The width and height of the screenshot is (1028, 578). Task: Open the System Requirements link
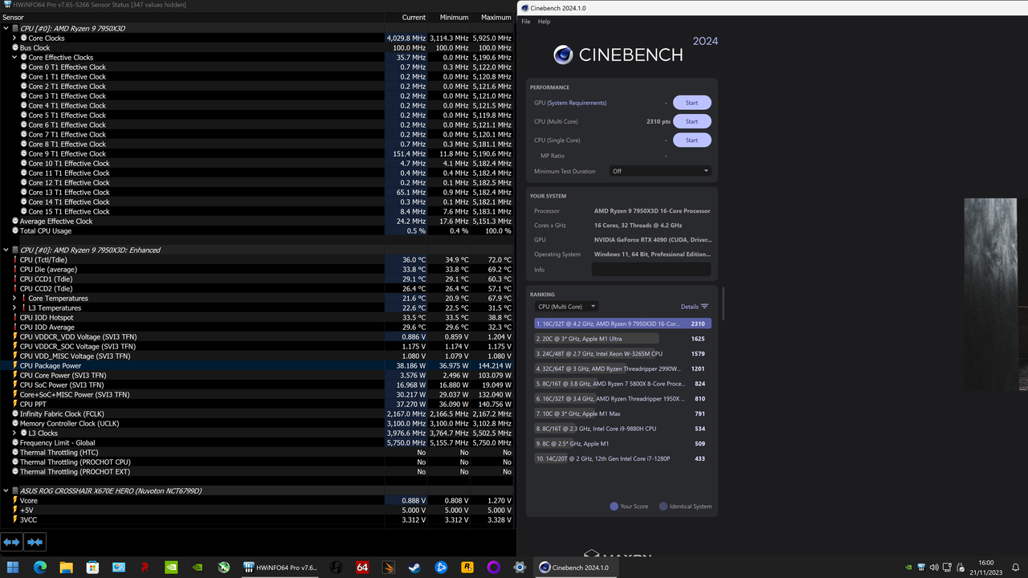577,103
